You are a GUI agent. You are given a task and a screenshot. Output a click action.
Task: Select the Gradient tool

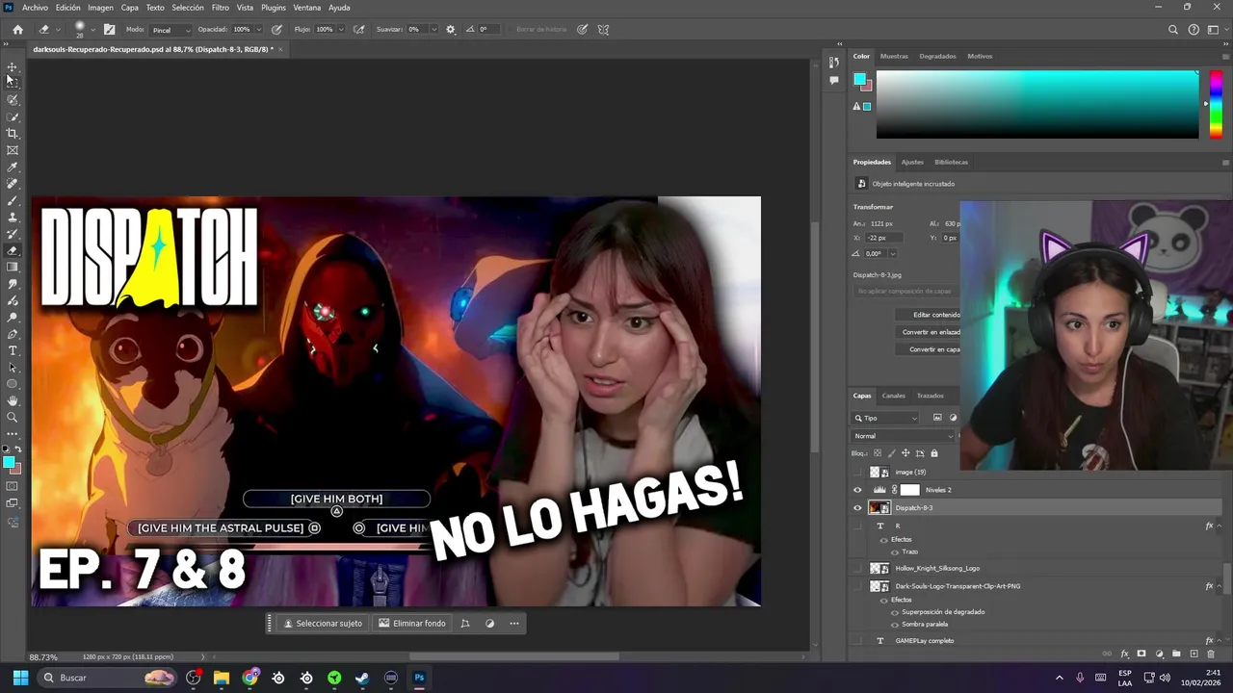point(13,267)
